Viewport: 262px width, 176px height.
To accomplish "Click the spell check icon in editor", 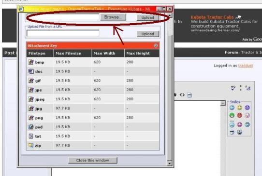I will pos(233,88).
